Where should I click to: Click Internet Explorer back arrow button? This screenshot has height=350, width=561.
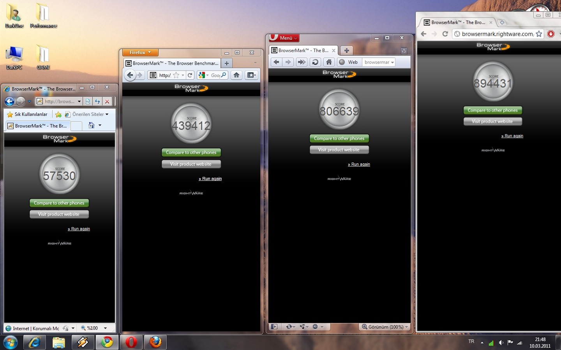click(x=10, y=101)
